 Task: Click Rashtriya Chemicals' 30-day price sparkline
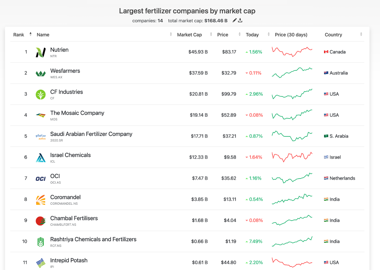point(292,242)
